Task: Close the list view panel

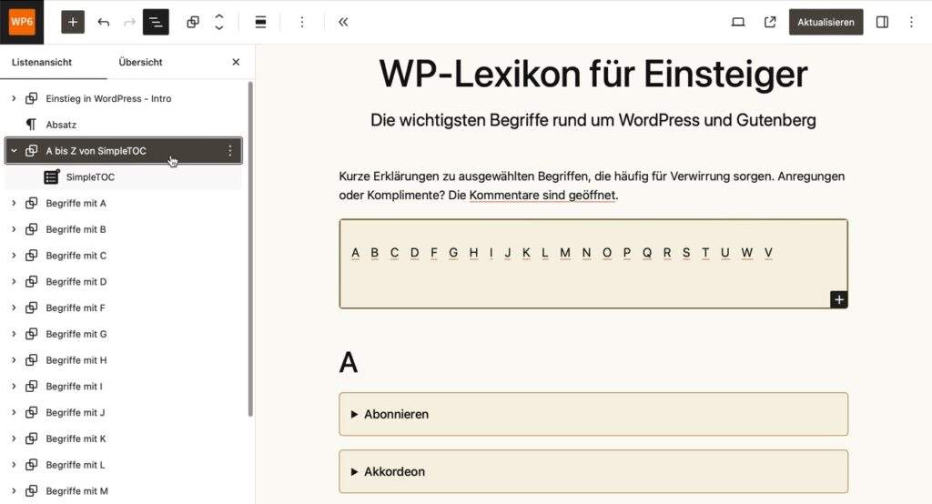Action: tap(236, 62)
